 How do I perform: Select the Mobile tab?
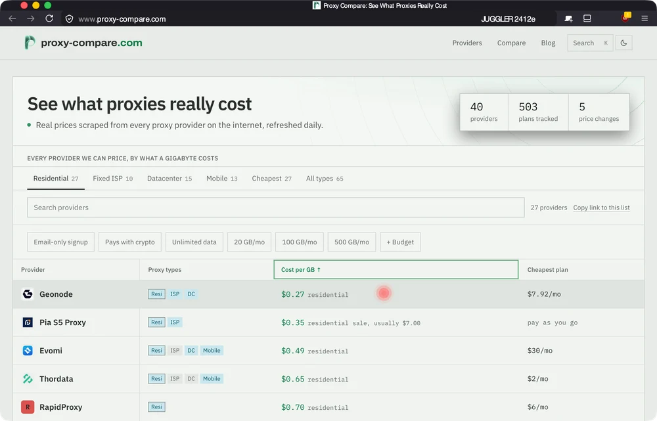[x=221, y=179]
